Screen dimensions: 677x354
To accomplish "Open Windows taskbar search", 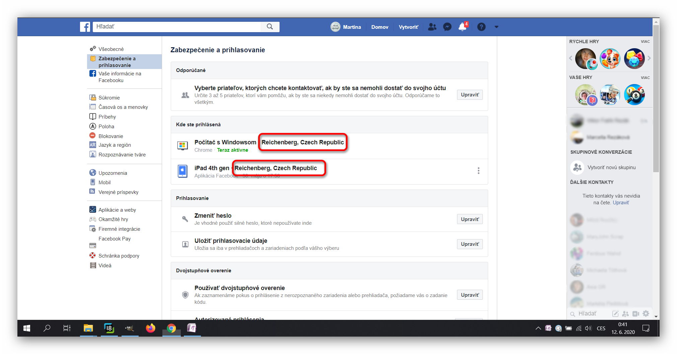I will tap(47, 328).
